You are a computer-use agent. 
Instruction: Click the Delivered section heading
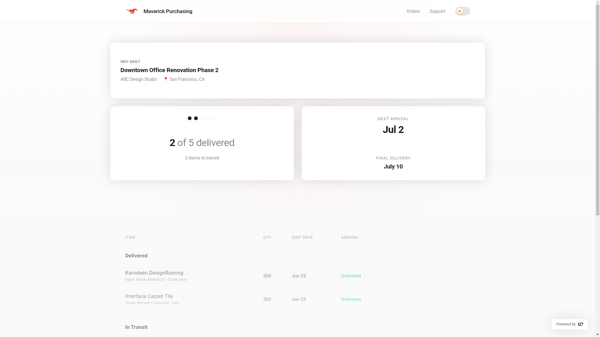click(x=136, y=256)
